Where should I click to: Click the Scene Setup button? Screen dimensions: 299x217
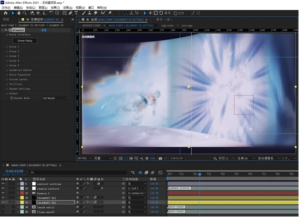(25, 40)
